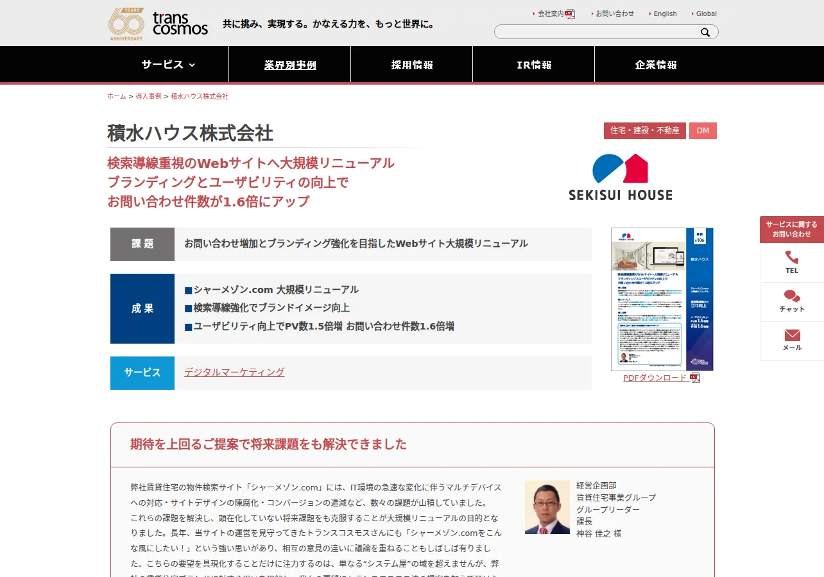Open the case study PDF thumbnail
This screenshot has width=824, height=577.
click(662, 299)
